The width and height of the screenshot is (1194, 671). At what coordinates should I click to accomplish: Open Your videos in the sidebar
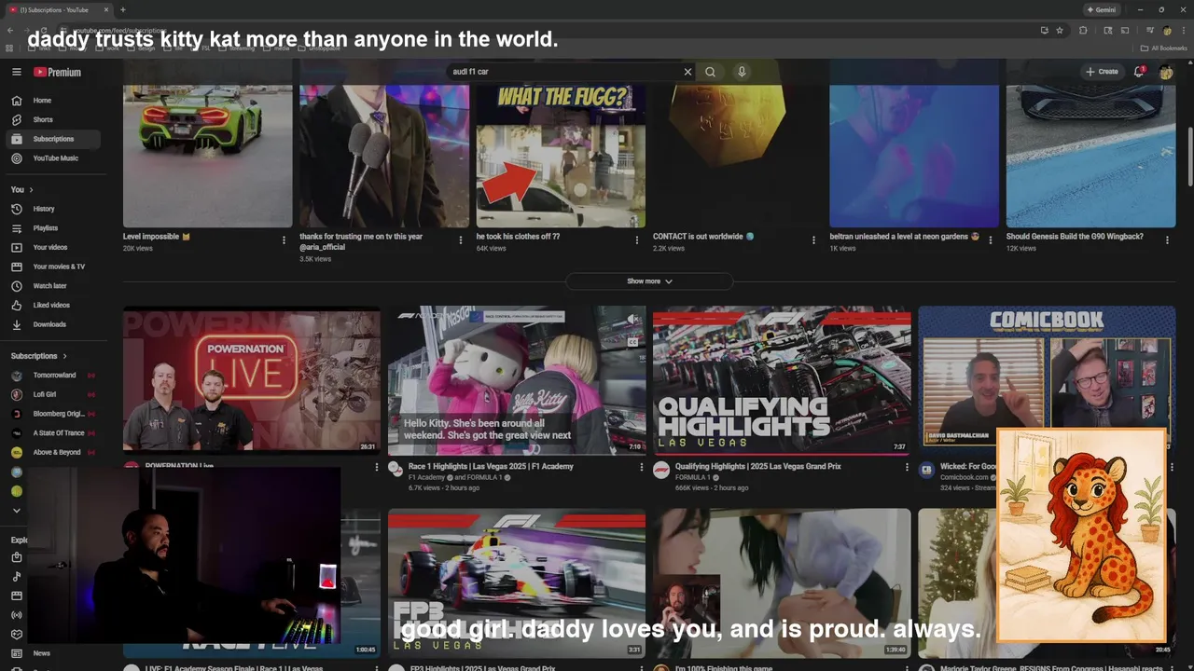point(53,248)
